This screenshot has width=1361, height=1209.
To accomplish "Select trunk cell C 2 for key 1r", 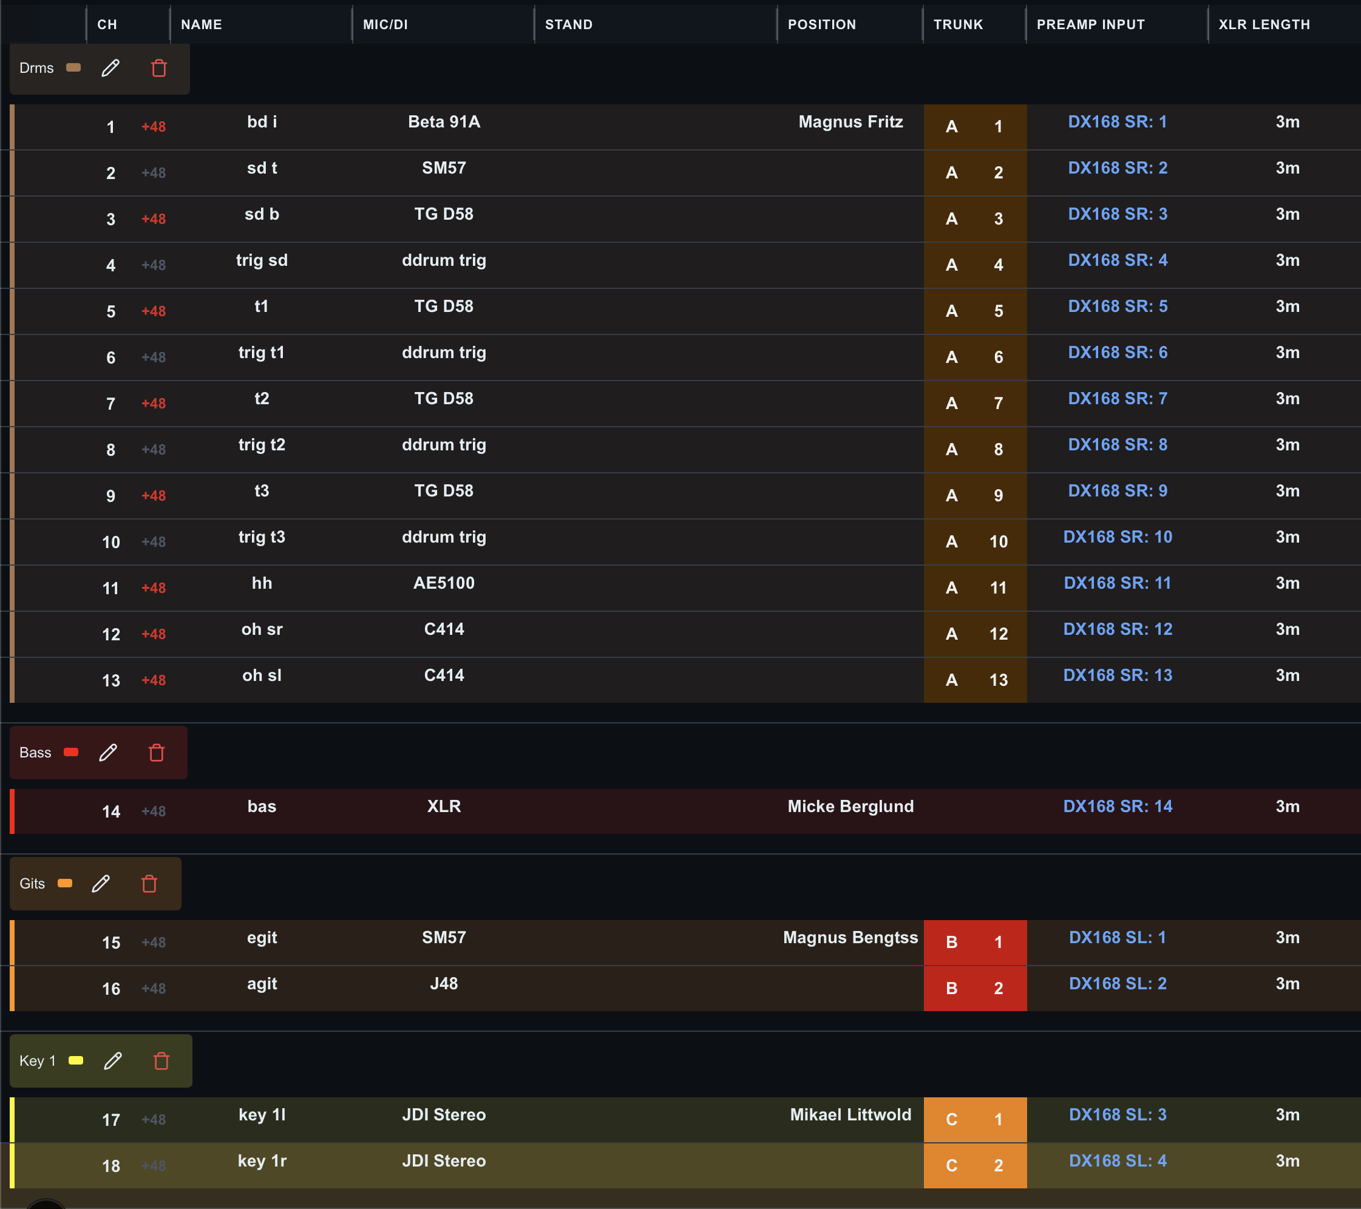I will [x=975, y=1165].
